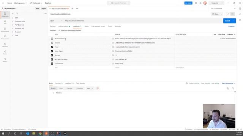
Task: Click the request URL input field
Action: point(143,21)
